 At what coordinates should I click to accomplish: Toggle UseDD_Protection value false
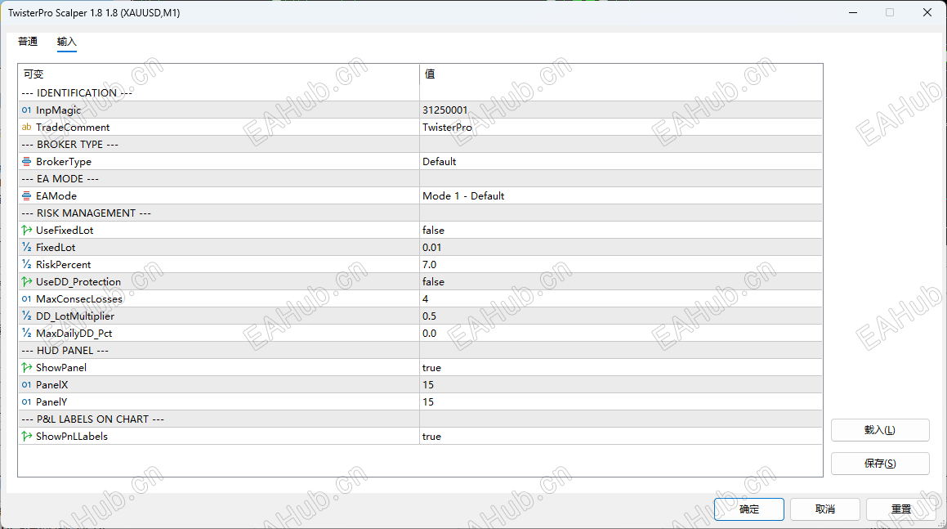tap(621, 282)
